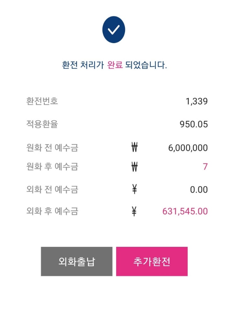
Task: Click the pink 7 won remaining balance
Action: 205,167
